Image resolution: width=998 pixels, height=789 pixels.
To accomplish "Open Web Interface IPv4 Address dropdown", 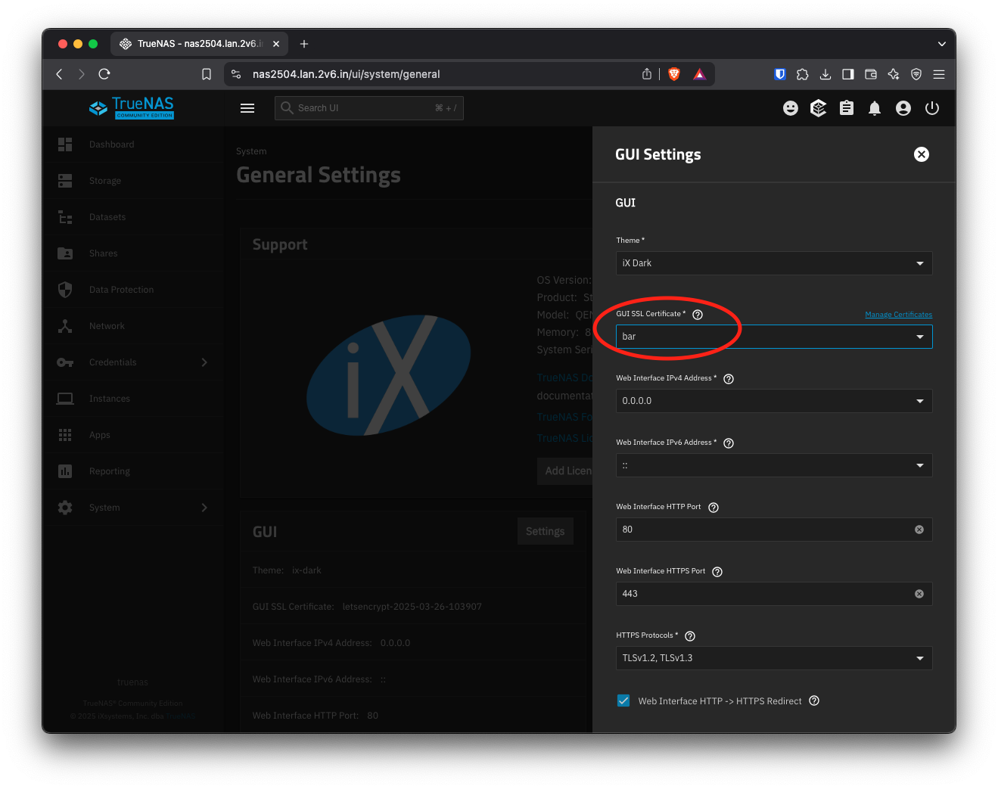I will tap(774, 401).
